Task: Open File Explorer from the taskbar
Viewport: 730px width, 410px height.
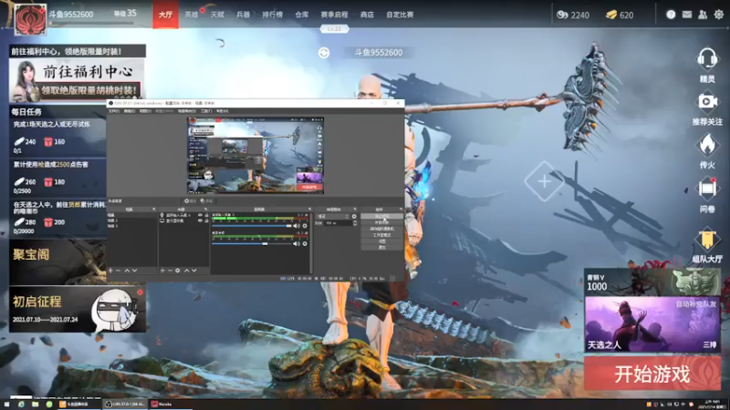Action: point(35,404)
